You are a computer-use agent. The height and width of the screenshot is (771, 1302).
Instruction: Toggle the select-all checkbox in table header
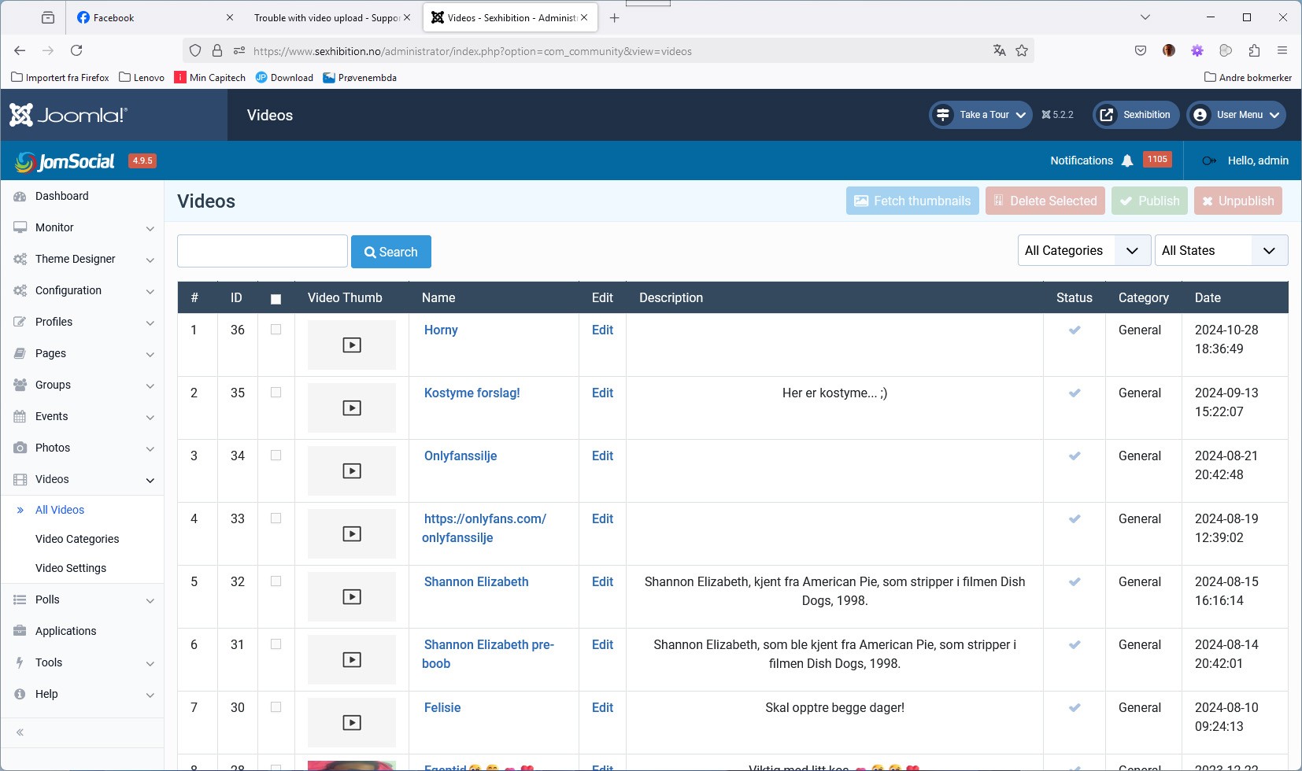(276, 299)
